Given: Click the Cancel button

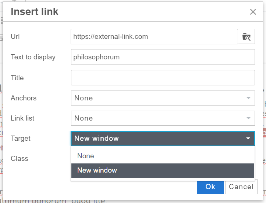Looking at the screenshot, I should pyautogui.click(x=241, y=187).
